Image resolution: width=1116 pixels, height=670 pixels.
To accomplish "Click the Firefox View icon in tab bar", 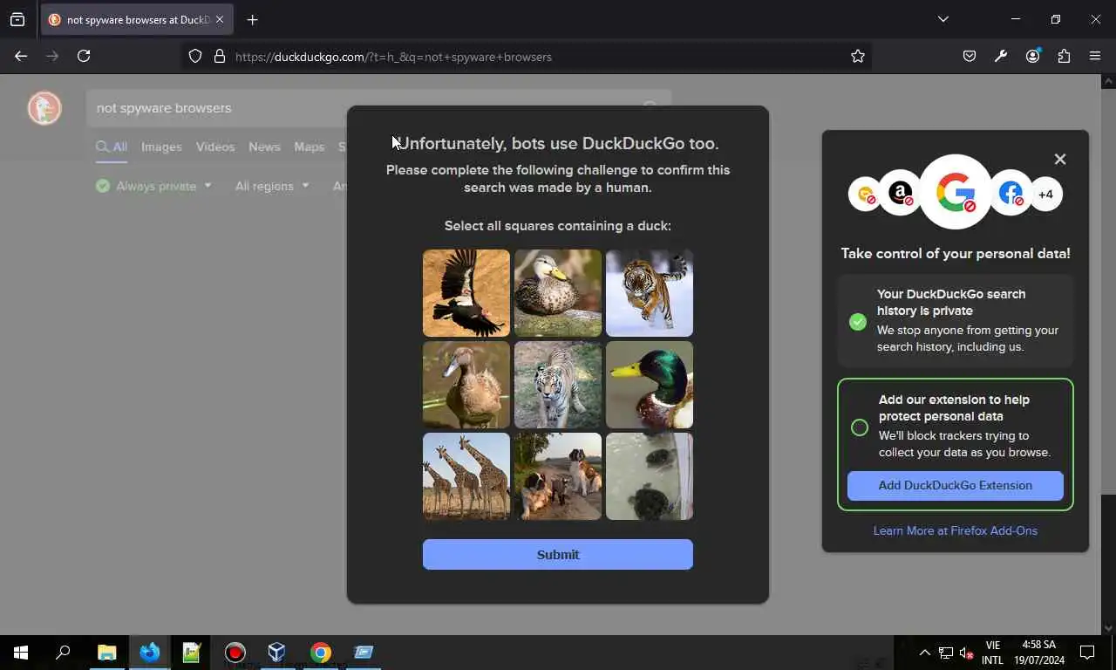I will coord(17,19).
